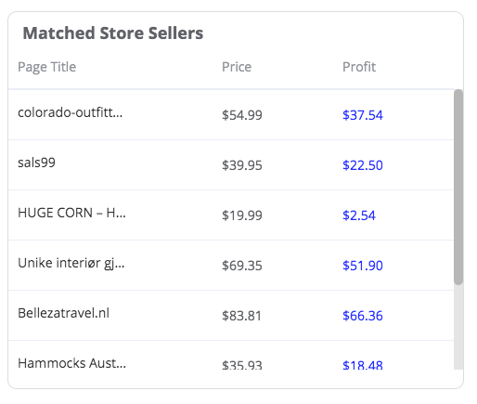Click the sellers list scrollbar thumb
The height and width of the screenshot is (404, 477).
458,187
